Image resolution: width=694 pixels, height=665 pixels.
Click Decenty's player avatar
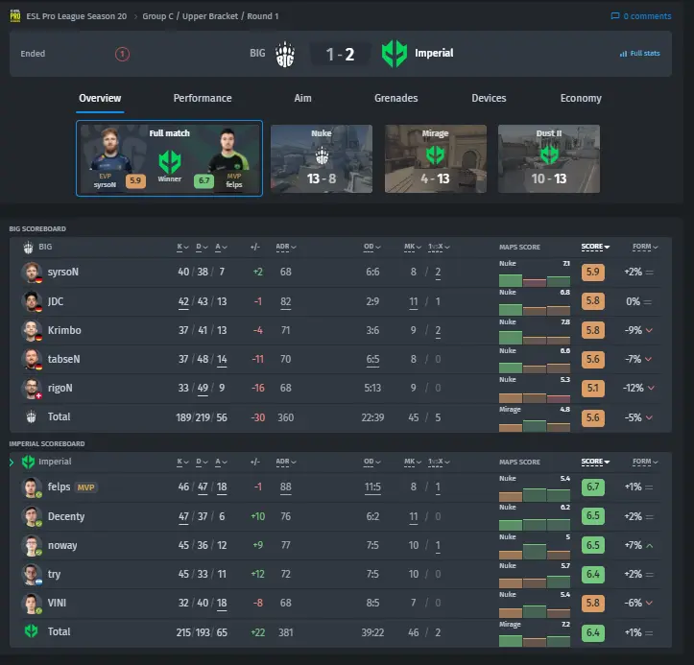pos(32,516)
